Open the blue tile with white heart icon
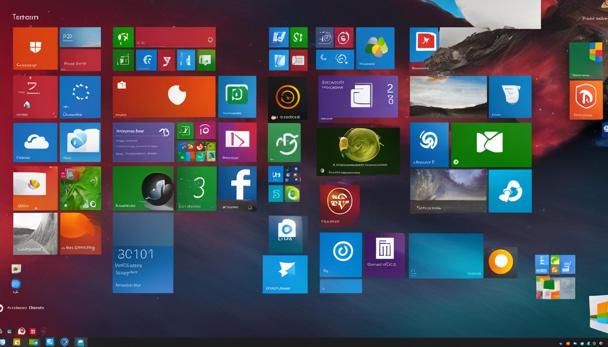The width and height of the screenshot is (608, 347). pos(510,190)
